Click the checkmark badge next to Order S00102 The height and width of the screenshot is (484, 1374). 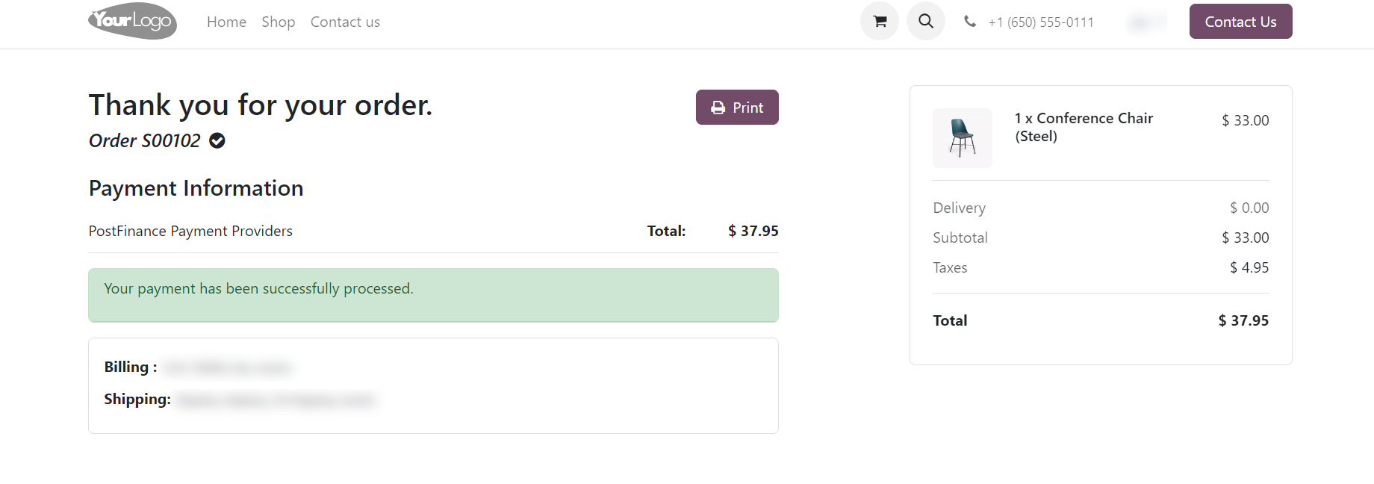tap(216, 140)
